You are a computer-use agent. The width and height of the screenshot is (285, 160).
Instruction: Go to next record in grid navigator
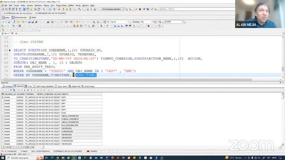pos(25,90)
